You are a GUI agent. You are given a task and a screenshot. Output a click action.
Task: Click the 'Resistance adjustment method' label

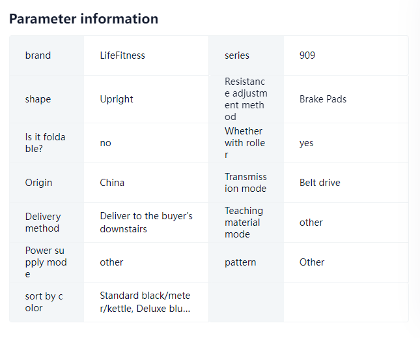click(246, 99)
